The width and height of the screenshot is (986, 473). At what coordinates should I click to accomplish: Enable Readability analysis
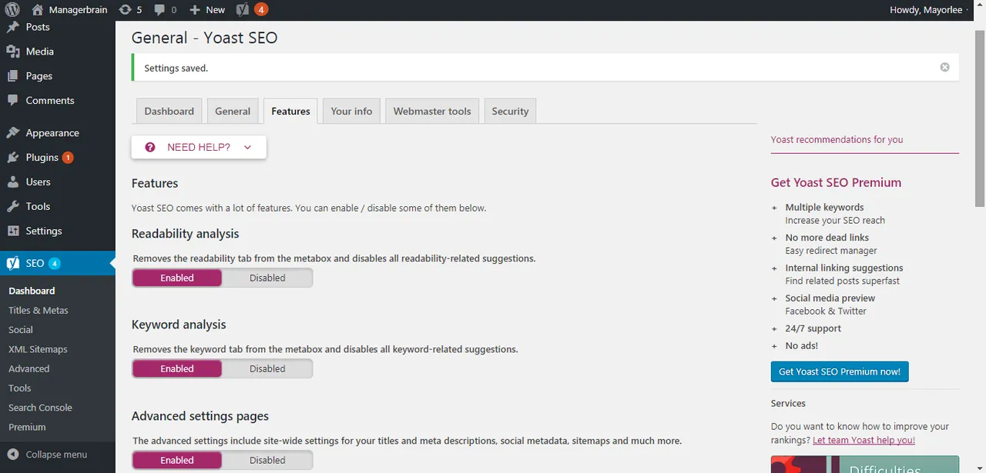click(177, 278)
